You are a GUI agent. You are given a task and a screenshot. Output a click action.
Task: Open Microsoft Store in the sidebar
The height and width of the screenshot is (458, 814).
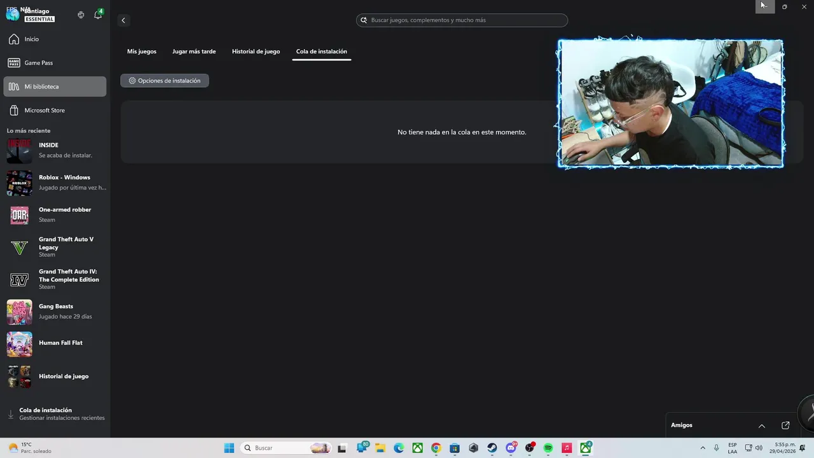(x=55, y=110)
